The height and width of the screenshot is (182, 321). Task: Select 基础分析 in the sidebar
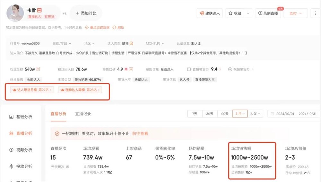click(x=21, y=117)
